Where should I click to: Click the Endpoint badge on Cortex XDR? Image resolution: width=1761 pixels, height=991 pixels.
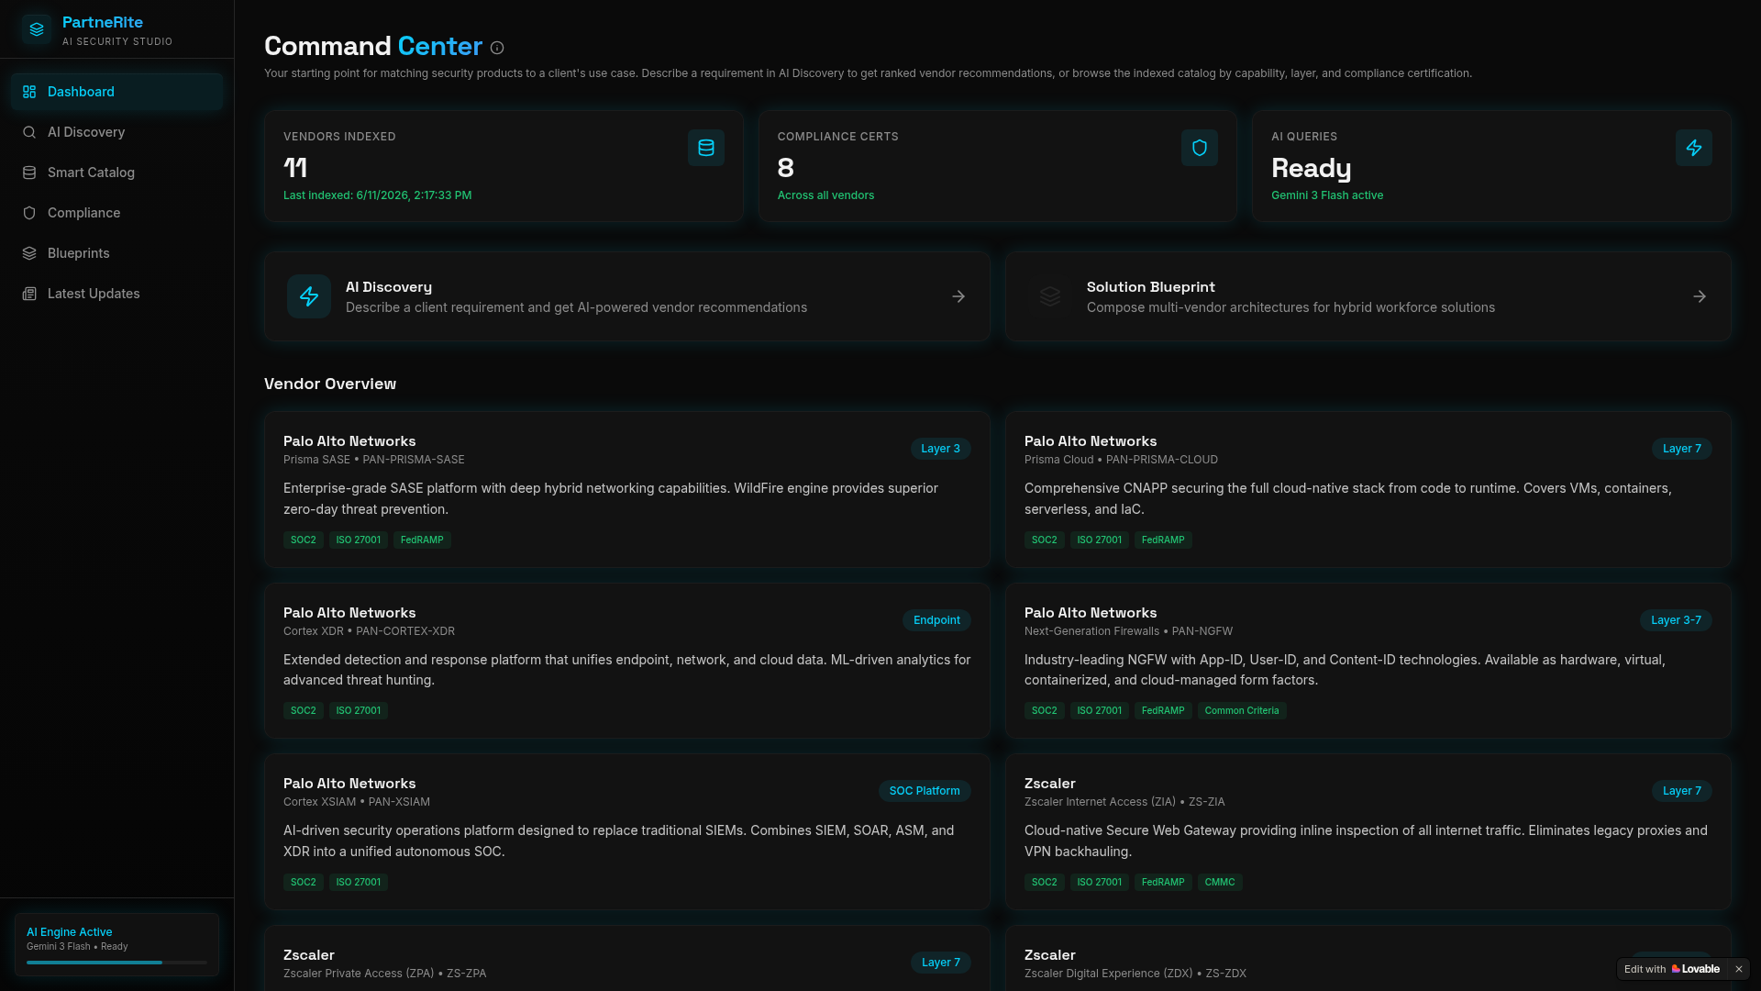coord(936,620)
